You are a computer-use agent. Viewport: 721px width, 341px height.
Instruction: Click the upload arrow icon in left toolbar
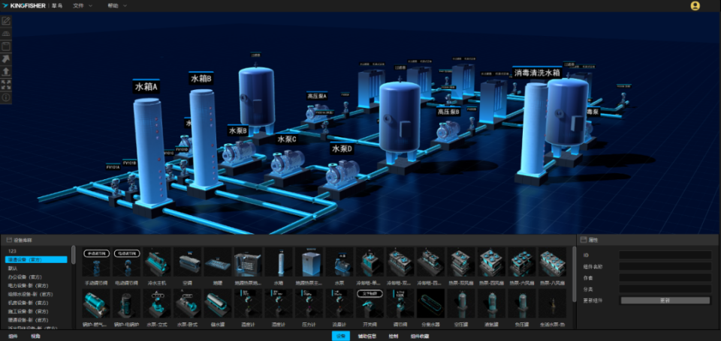[x=6, y=72]
